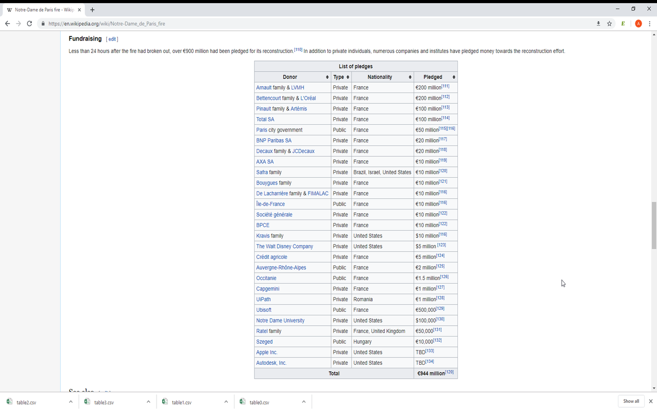Image resolution: width=657 pixels, height=411 pixels.
Task: Select the Notre-Dame de Paris fire tab
Action: tap(44, 10)
